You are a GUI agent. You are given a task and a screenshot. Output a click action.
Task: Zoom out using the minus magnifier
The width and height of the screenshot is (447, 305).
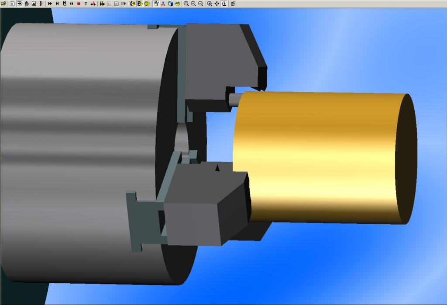click(x=201, y=3)
